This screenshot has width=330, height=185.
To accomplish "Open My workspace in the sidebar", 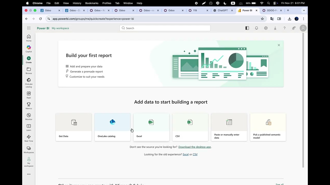I will [29, 162].
